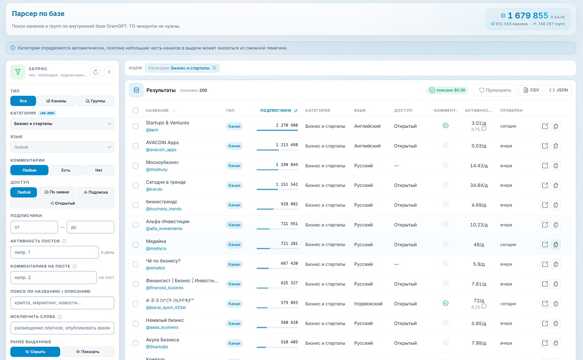Collapse the filter panel using the chevron
Viewport: 583px width, 360px height.
(x=109, y=72)
